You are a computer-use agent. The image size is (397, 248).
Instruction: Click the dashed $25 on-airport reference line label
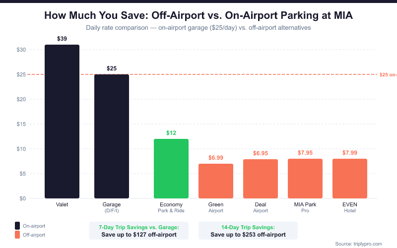388,74
